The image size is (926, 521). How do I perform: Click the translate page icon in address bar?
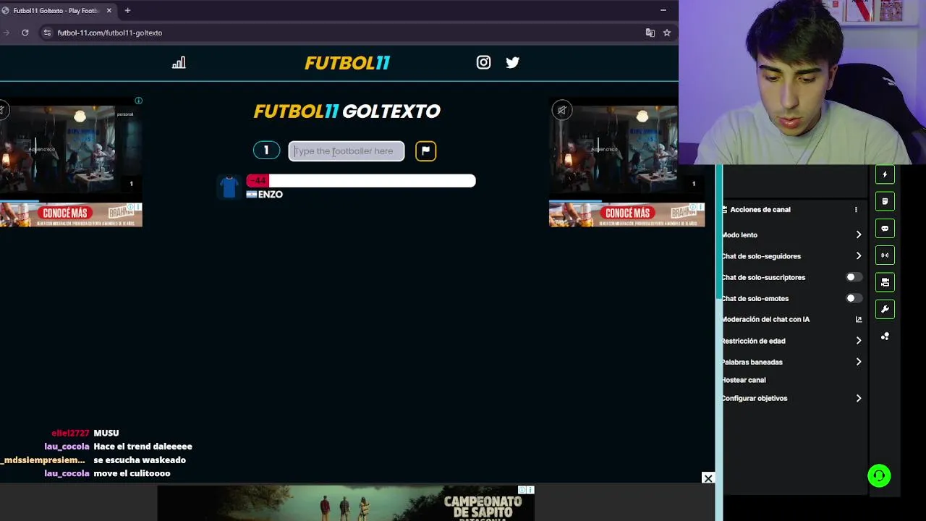point(650,33)
